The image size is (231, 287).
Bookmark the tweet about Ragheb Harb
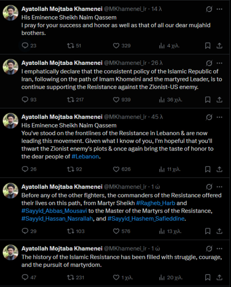click(207, 231)
